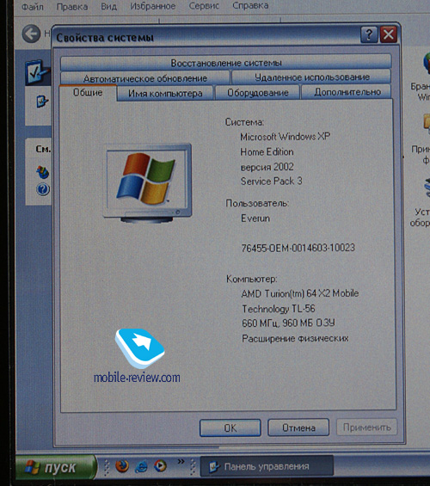Open the Справка menu
430x486 pixels.
click(250, 5)
